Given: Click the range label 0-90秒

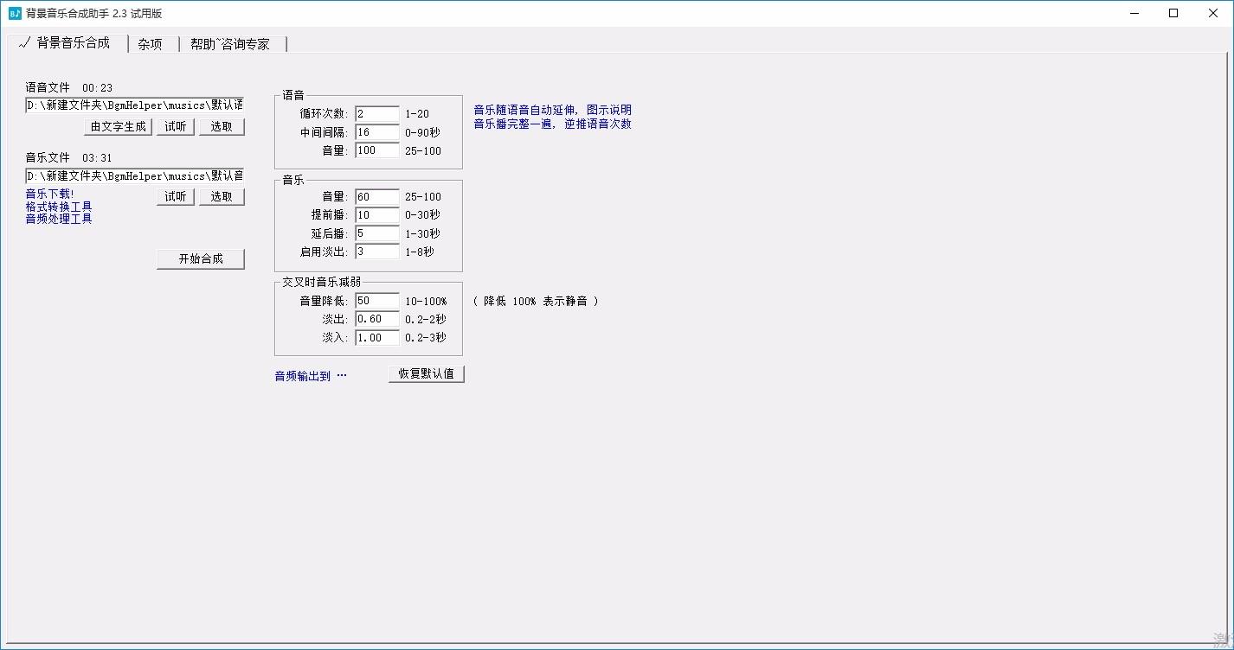Looking at the screenshot, I should 422,132.
